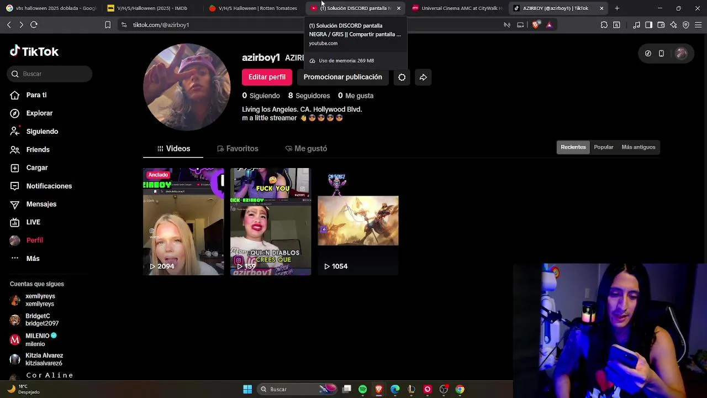
Task: Sort videos by Recientes
Action: 573,147
